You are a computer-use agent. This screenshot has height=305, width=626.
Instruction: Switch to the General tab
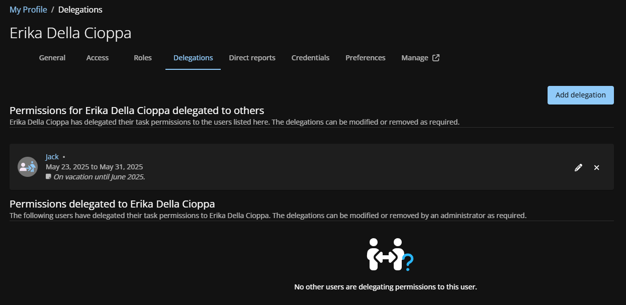coord(52,58)
